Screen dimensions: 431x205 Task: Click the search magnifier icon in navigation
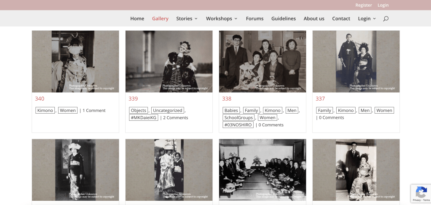click(x=385, y=19)
